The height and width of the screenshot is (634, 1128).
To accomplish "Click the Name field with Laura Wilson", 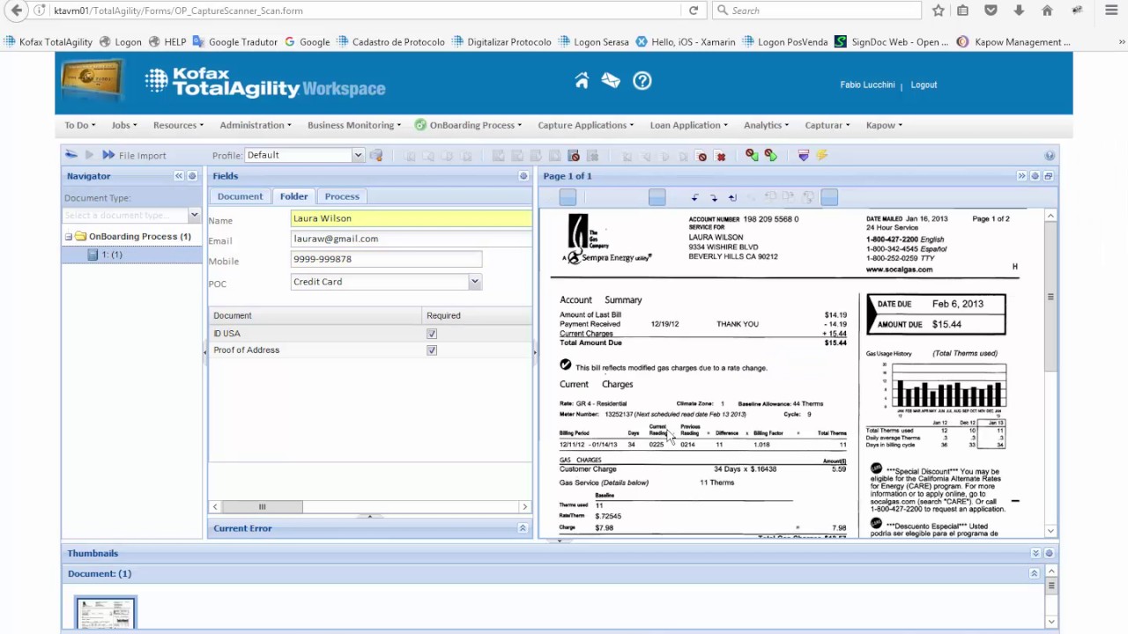I will [x=412, y=218].
